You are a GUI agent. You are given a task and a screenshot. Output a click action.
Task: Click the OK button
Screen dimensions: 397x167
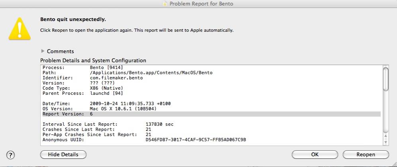point(315,155)
